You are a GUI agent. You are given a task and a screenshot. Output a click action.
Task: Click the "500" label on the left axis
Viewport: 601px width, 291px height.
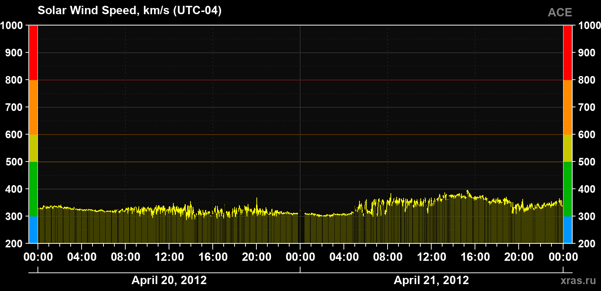[x=14, y=162]
